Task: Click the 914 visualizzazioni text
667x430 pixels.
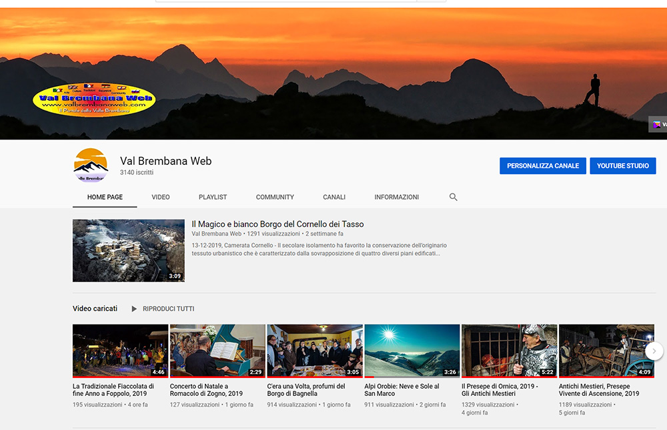Action: click(292, 405)
